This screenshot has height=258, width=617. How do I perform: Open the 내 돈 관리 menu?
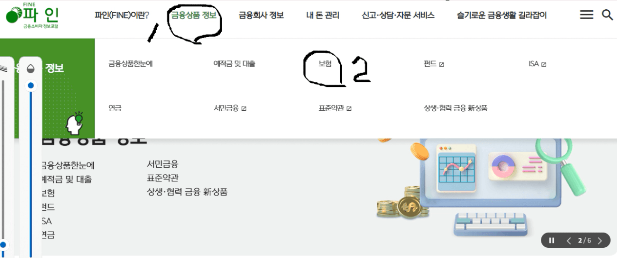tap(323, 15)
